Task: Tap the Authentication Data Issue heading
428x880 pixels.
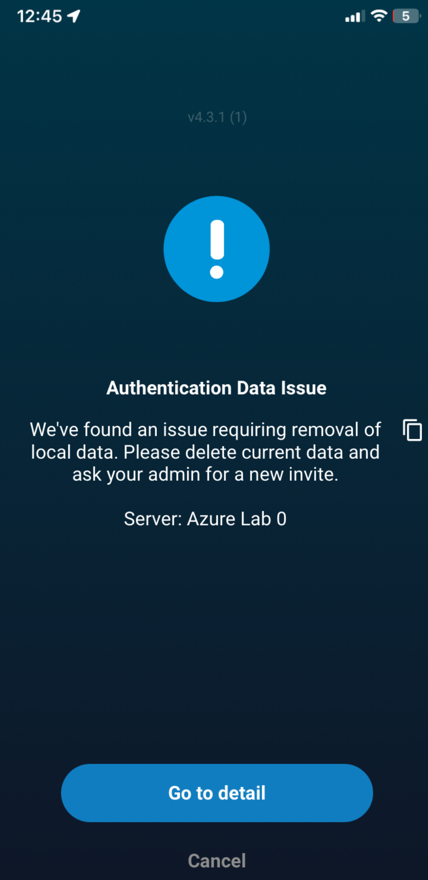Action: coord(216,388)
